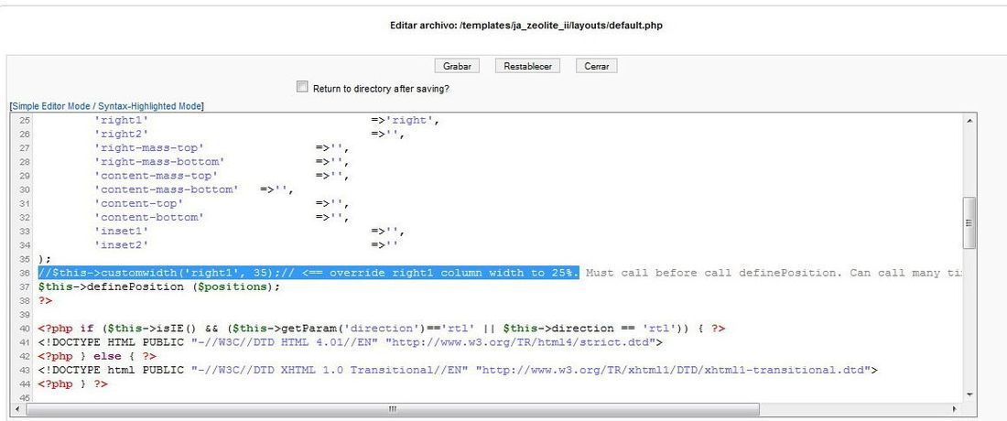
Task: Click the Cerrar button
Action: point(597,66)
